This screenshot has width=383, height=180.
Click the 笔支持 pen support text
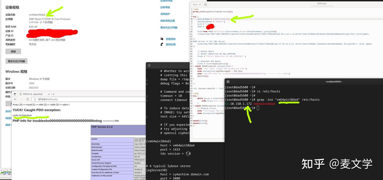tap(33, 44)
